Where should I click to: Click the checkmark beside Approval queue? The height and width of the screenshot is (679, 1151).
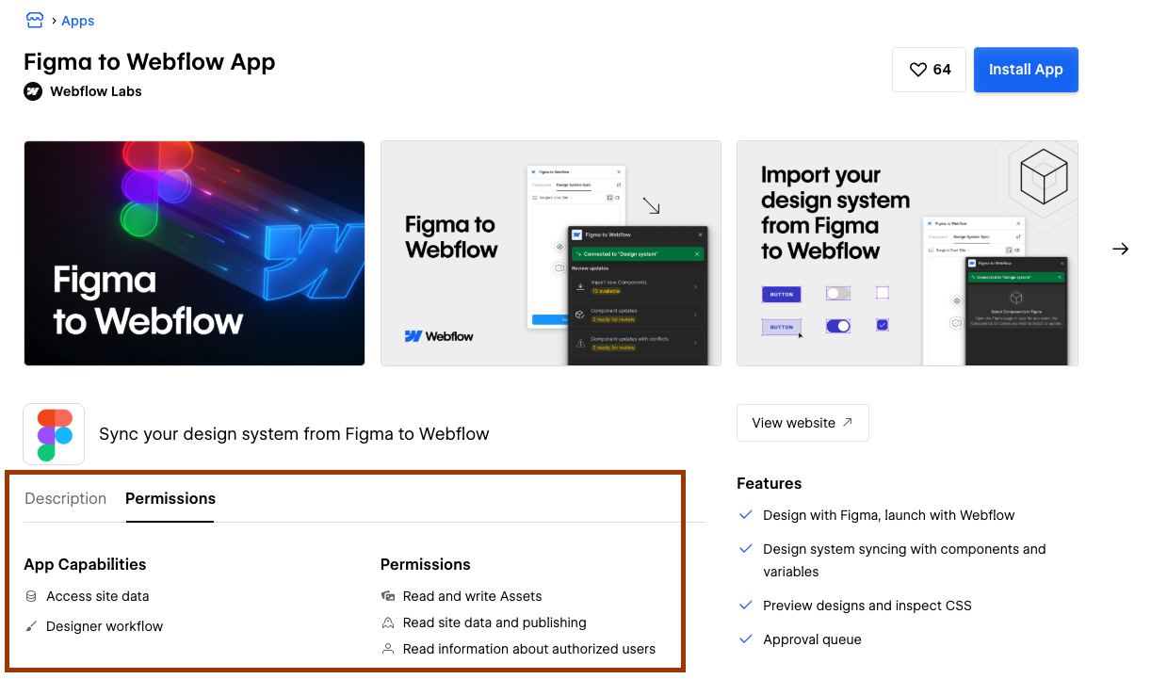point(745,639)
